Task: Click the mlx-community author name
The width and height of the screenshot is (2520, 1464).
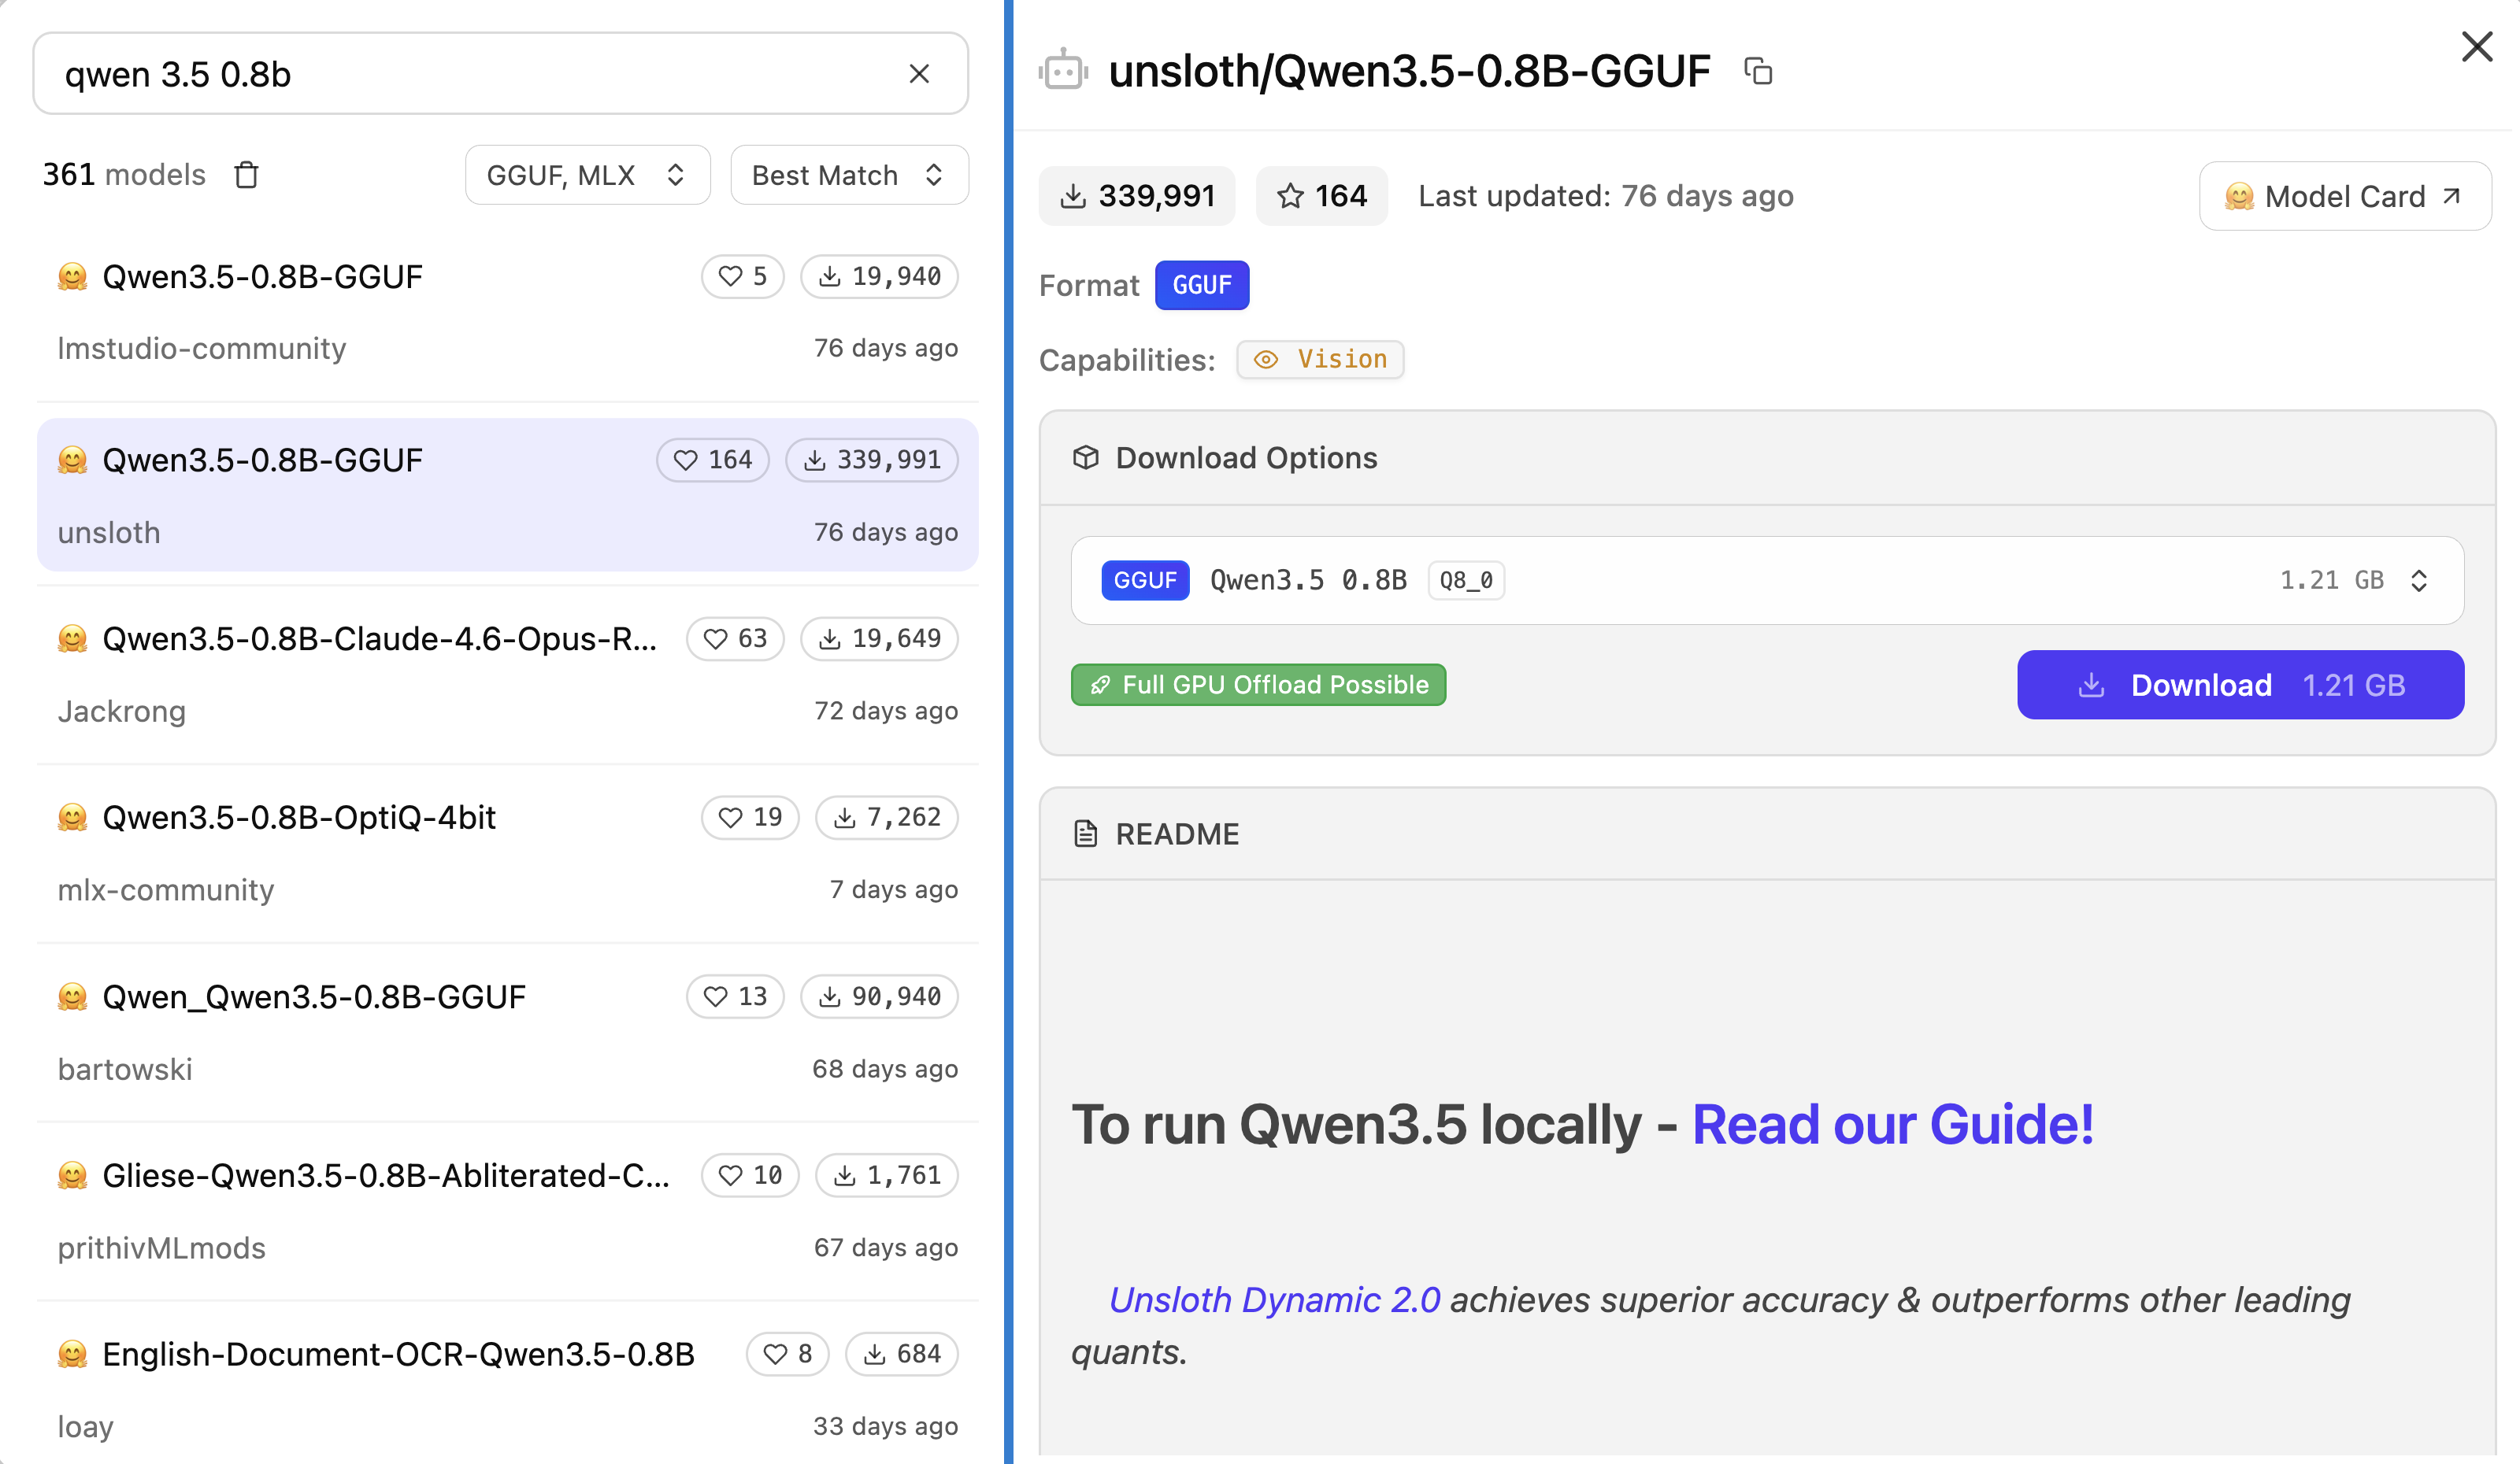Action: (x=166, y=889)
